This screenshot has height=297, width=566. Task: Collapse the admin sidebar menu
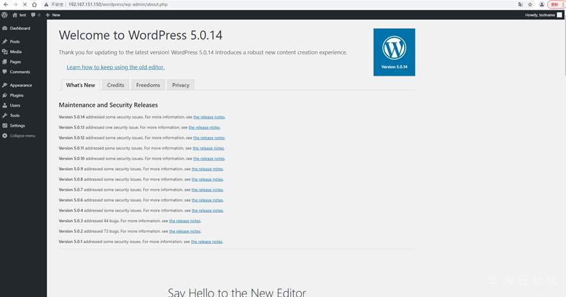point(19,136)
